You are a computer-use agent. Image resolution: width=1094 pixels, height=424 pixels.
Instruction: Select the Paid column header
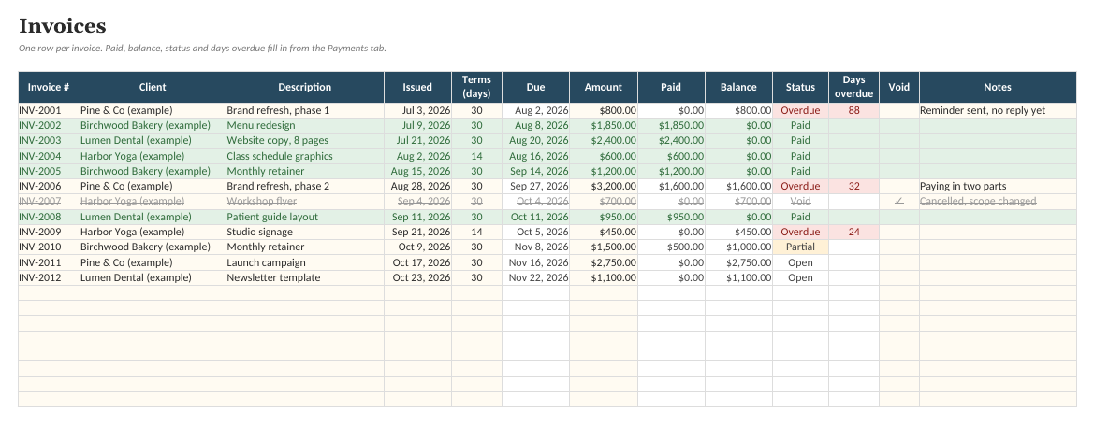pyautogui.click(x=671, y=87)
